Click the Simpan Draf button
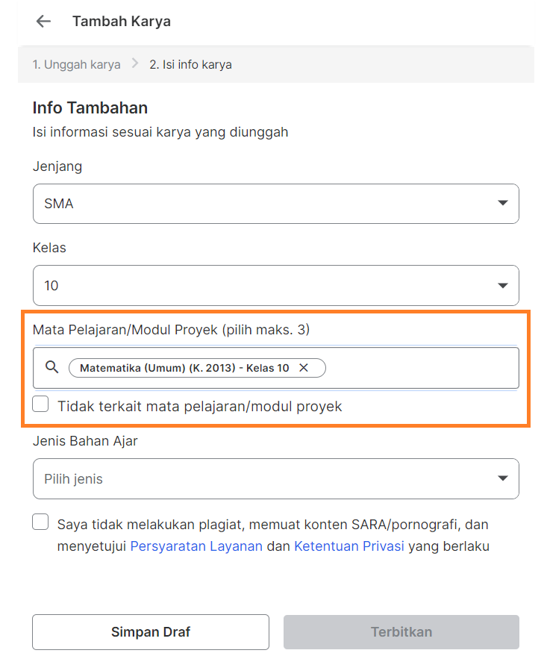The width and height of the screenshot is (547, 659). pos(150,631)
